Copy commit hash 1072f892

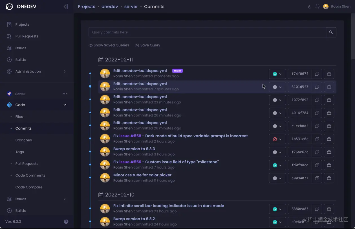click(317, 100)
